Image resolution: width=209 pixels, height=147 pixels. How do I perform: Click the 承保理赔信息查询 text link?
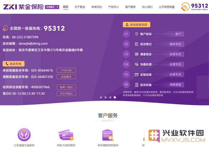[108, 145]
